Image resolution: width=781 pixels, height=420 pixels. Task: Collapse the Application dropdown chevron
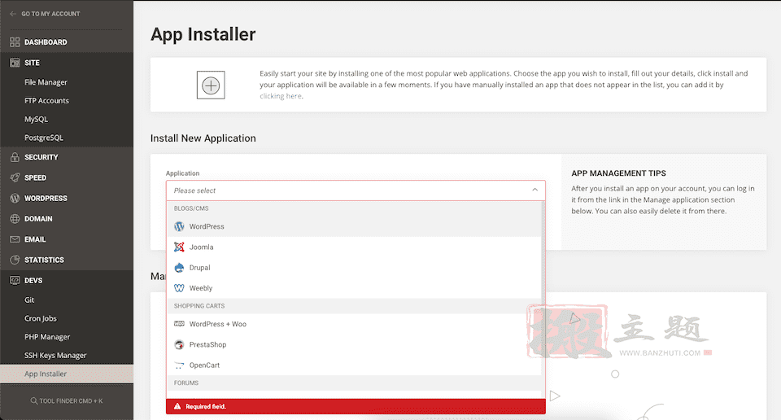(x=534, y=190)
